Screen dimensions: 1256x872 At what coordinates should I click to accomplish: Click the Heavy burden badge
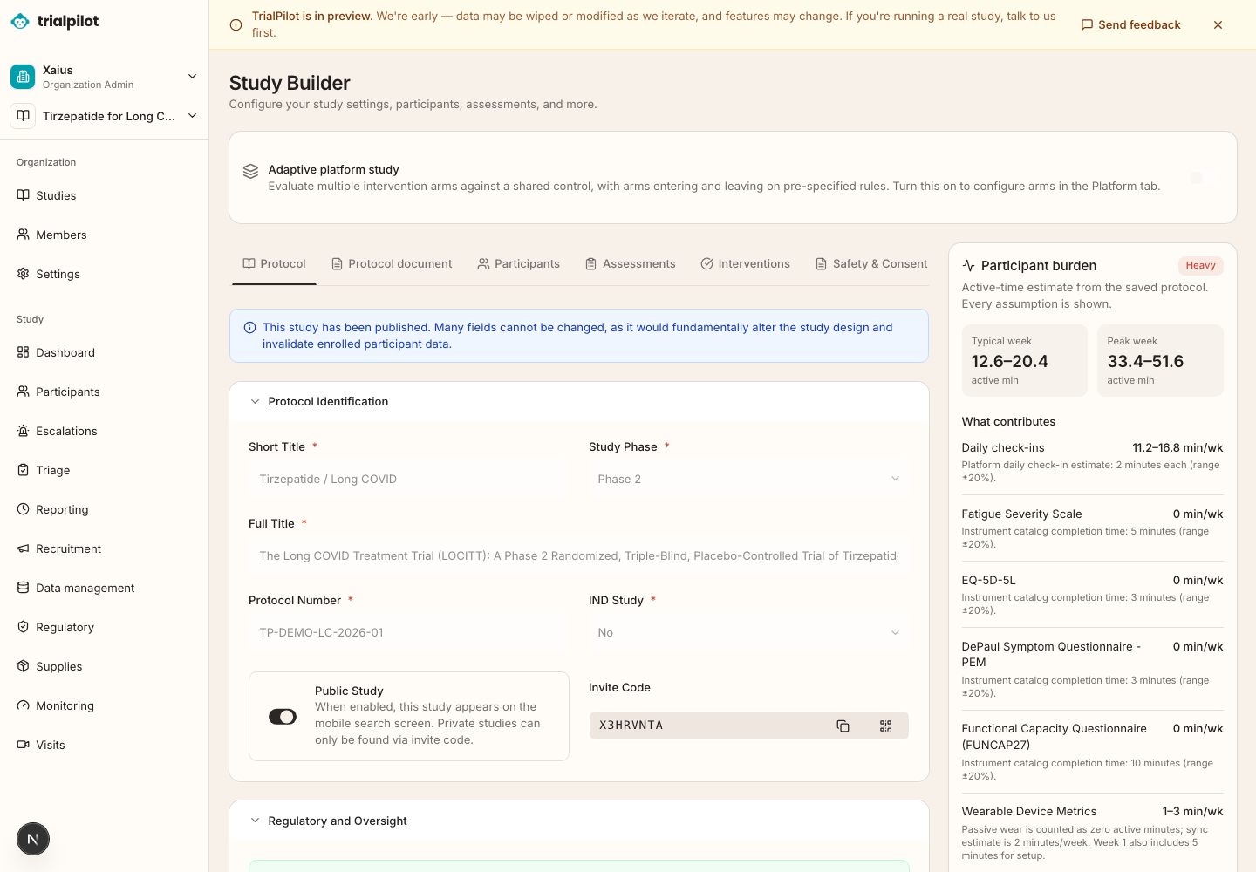tap(1200, 265)
